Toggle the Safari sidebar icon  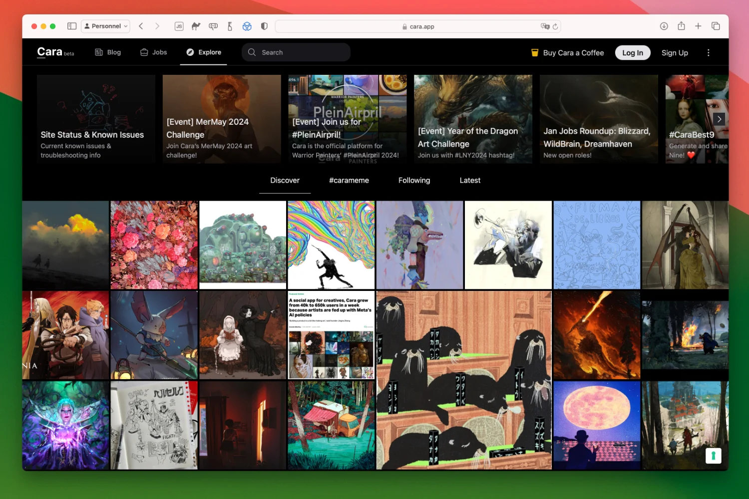tap(72, 26)
